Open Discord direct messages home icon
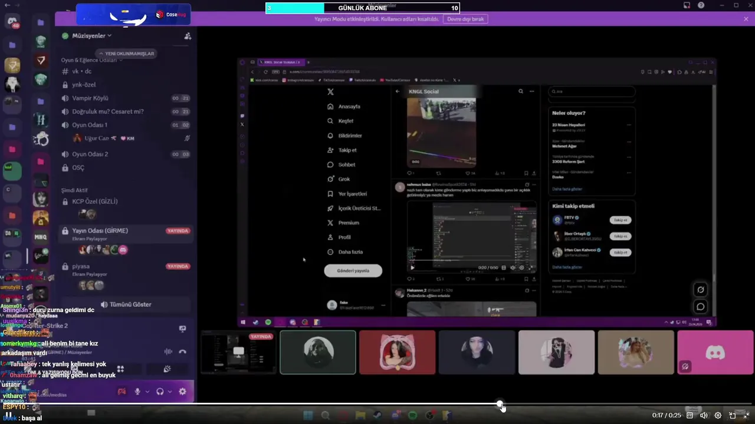 12,22
